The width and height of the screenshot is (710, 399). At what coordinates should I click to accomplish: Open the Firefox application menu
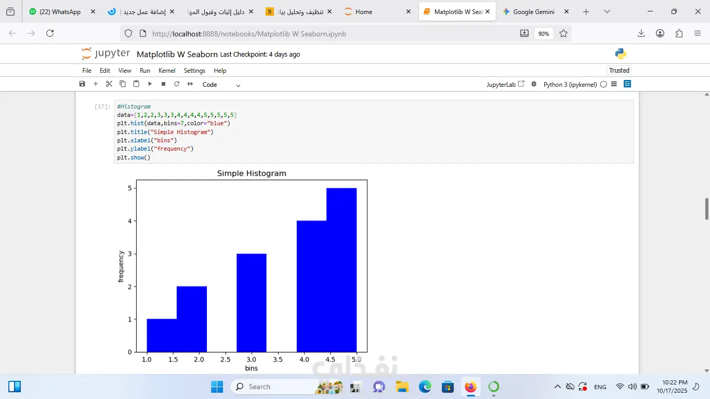698,33
